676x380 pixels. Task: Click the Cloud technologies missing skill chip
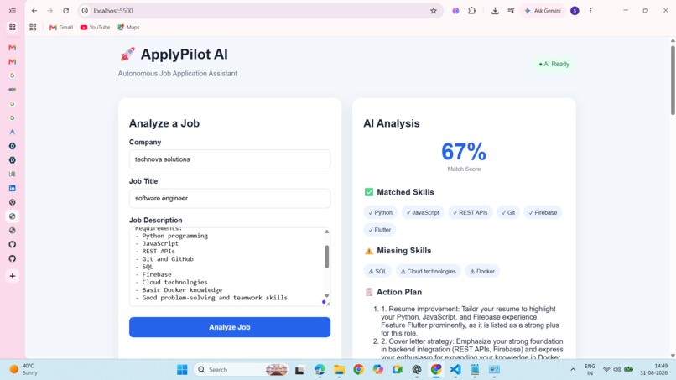coord(428,271)
